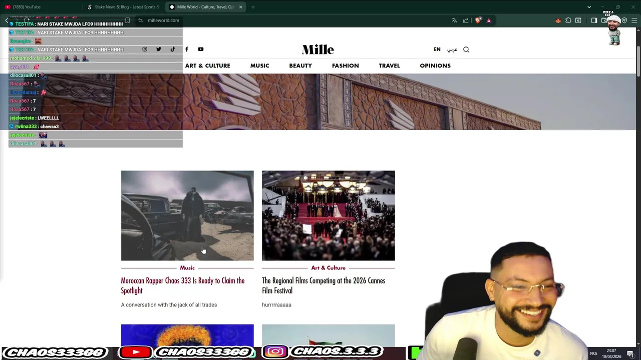Open Mille's Facebook page icon
641x360 pixels.
tap(187, 49)
